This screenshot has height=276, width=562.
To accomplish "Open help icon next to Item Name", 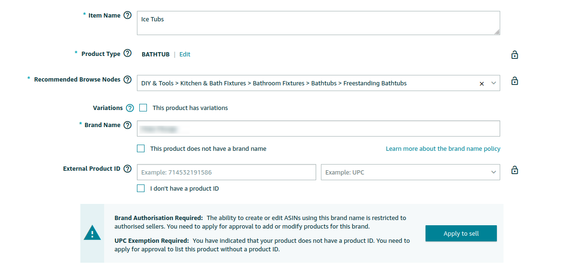I will pos(127,15).
